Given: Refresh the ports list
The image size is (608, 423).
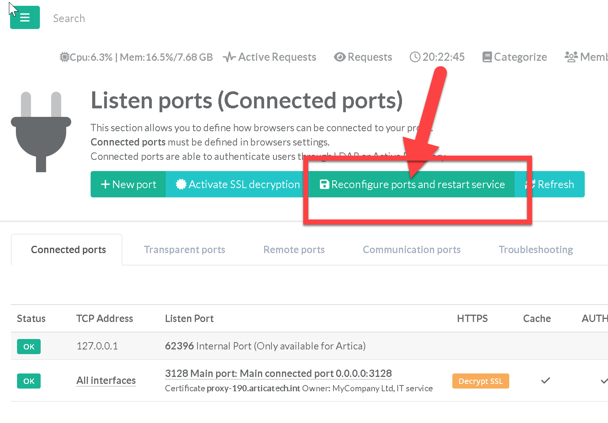Looking at the screenshot, I should (x=550, y=185).
